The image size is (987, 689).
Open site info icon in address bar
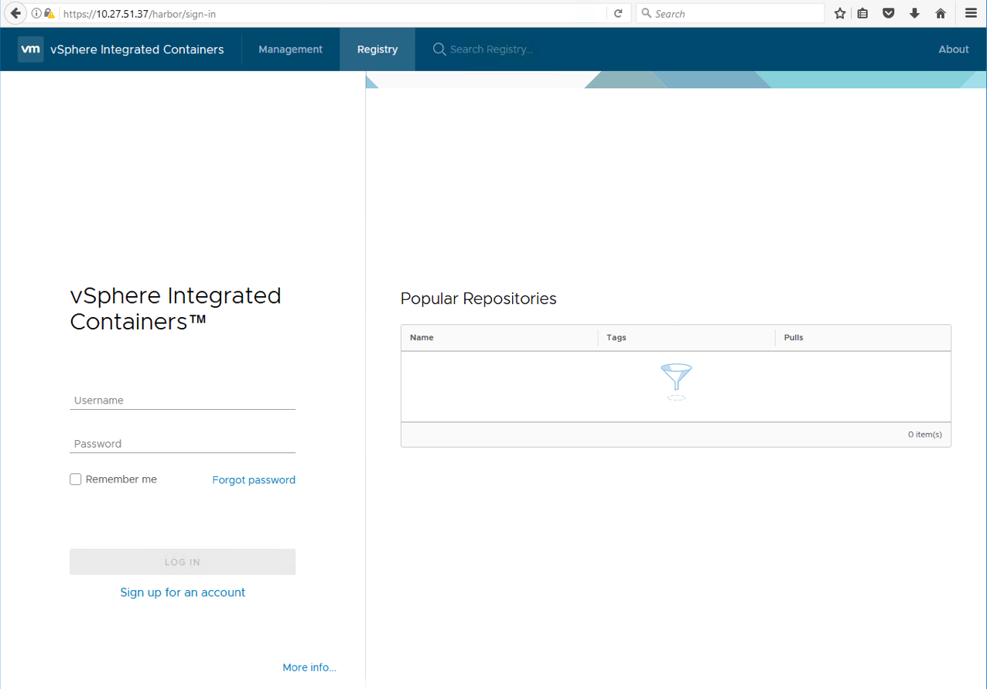click(36, 14)
